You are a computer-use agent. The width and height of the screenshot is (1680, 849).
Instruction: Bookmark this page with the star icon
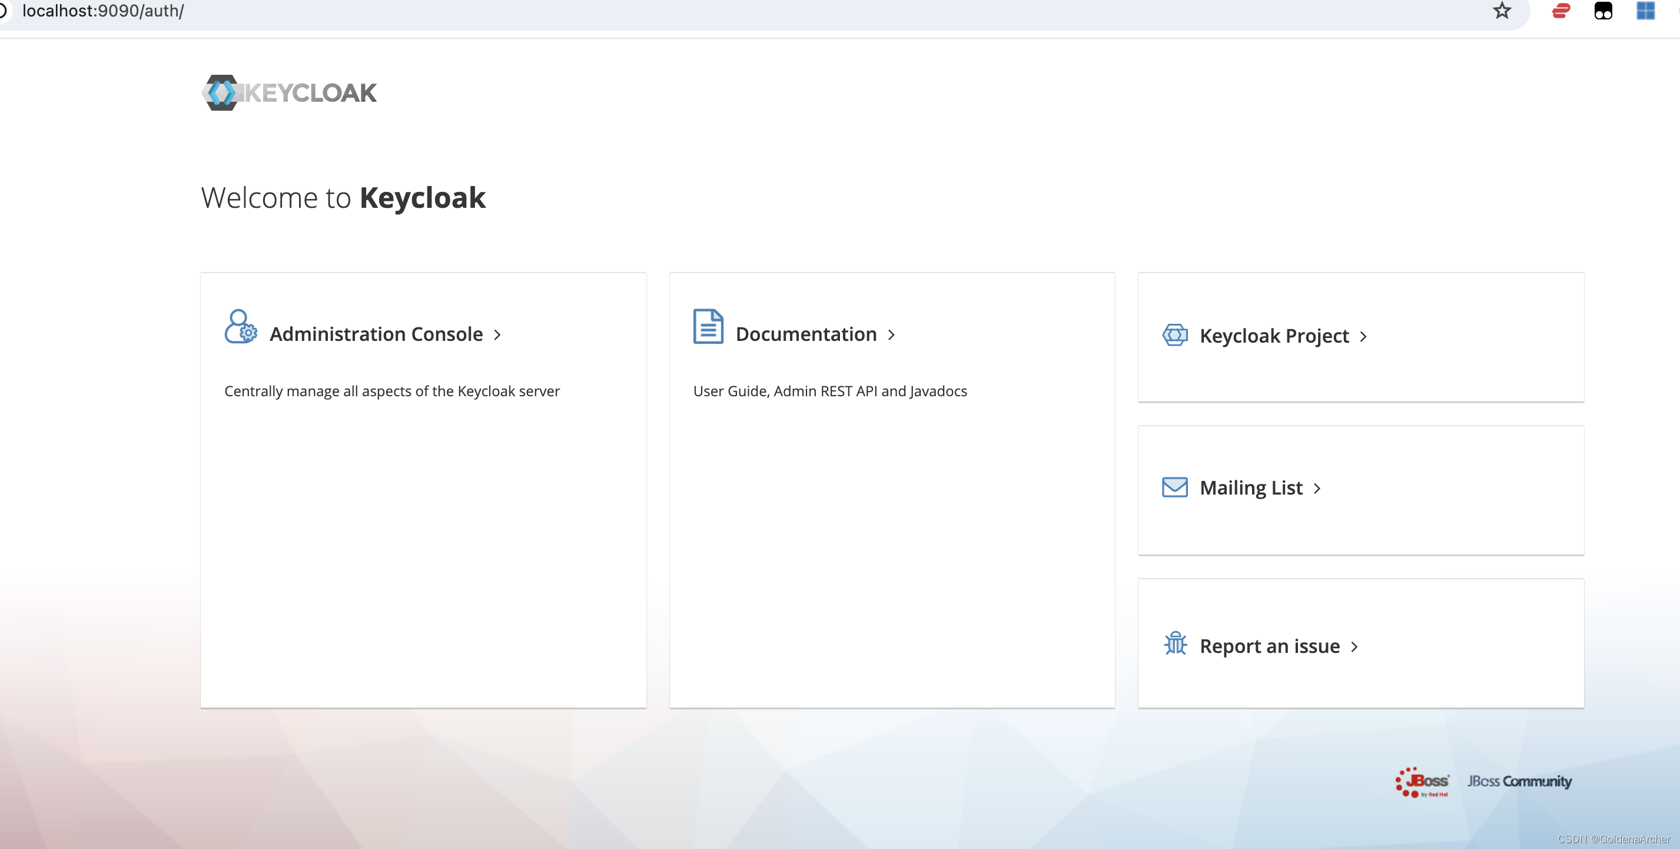point(1501,11)
